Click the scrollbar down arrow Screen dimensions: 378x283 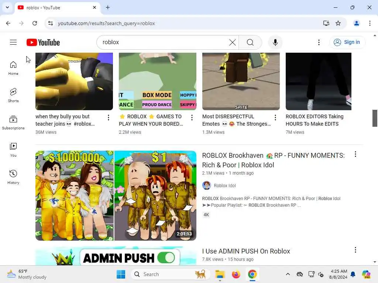tap(375, 262)
